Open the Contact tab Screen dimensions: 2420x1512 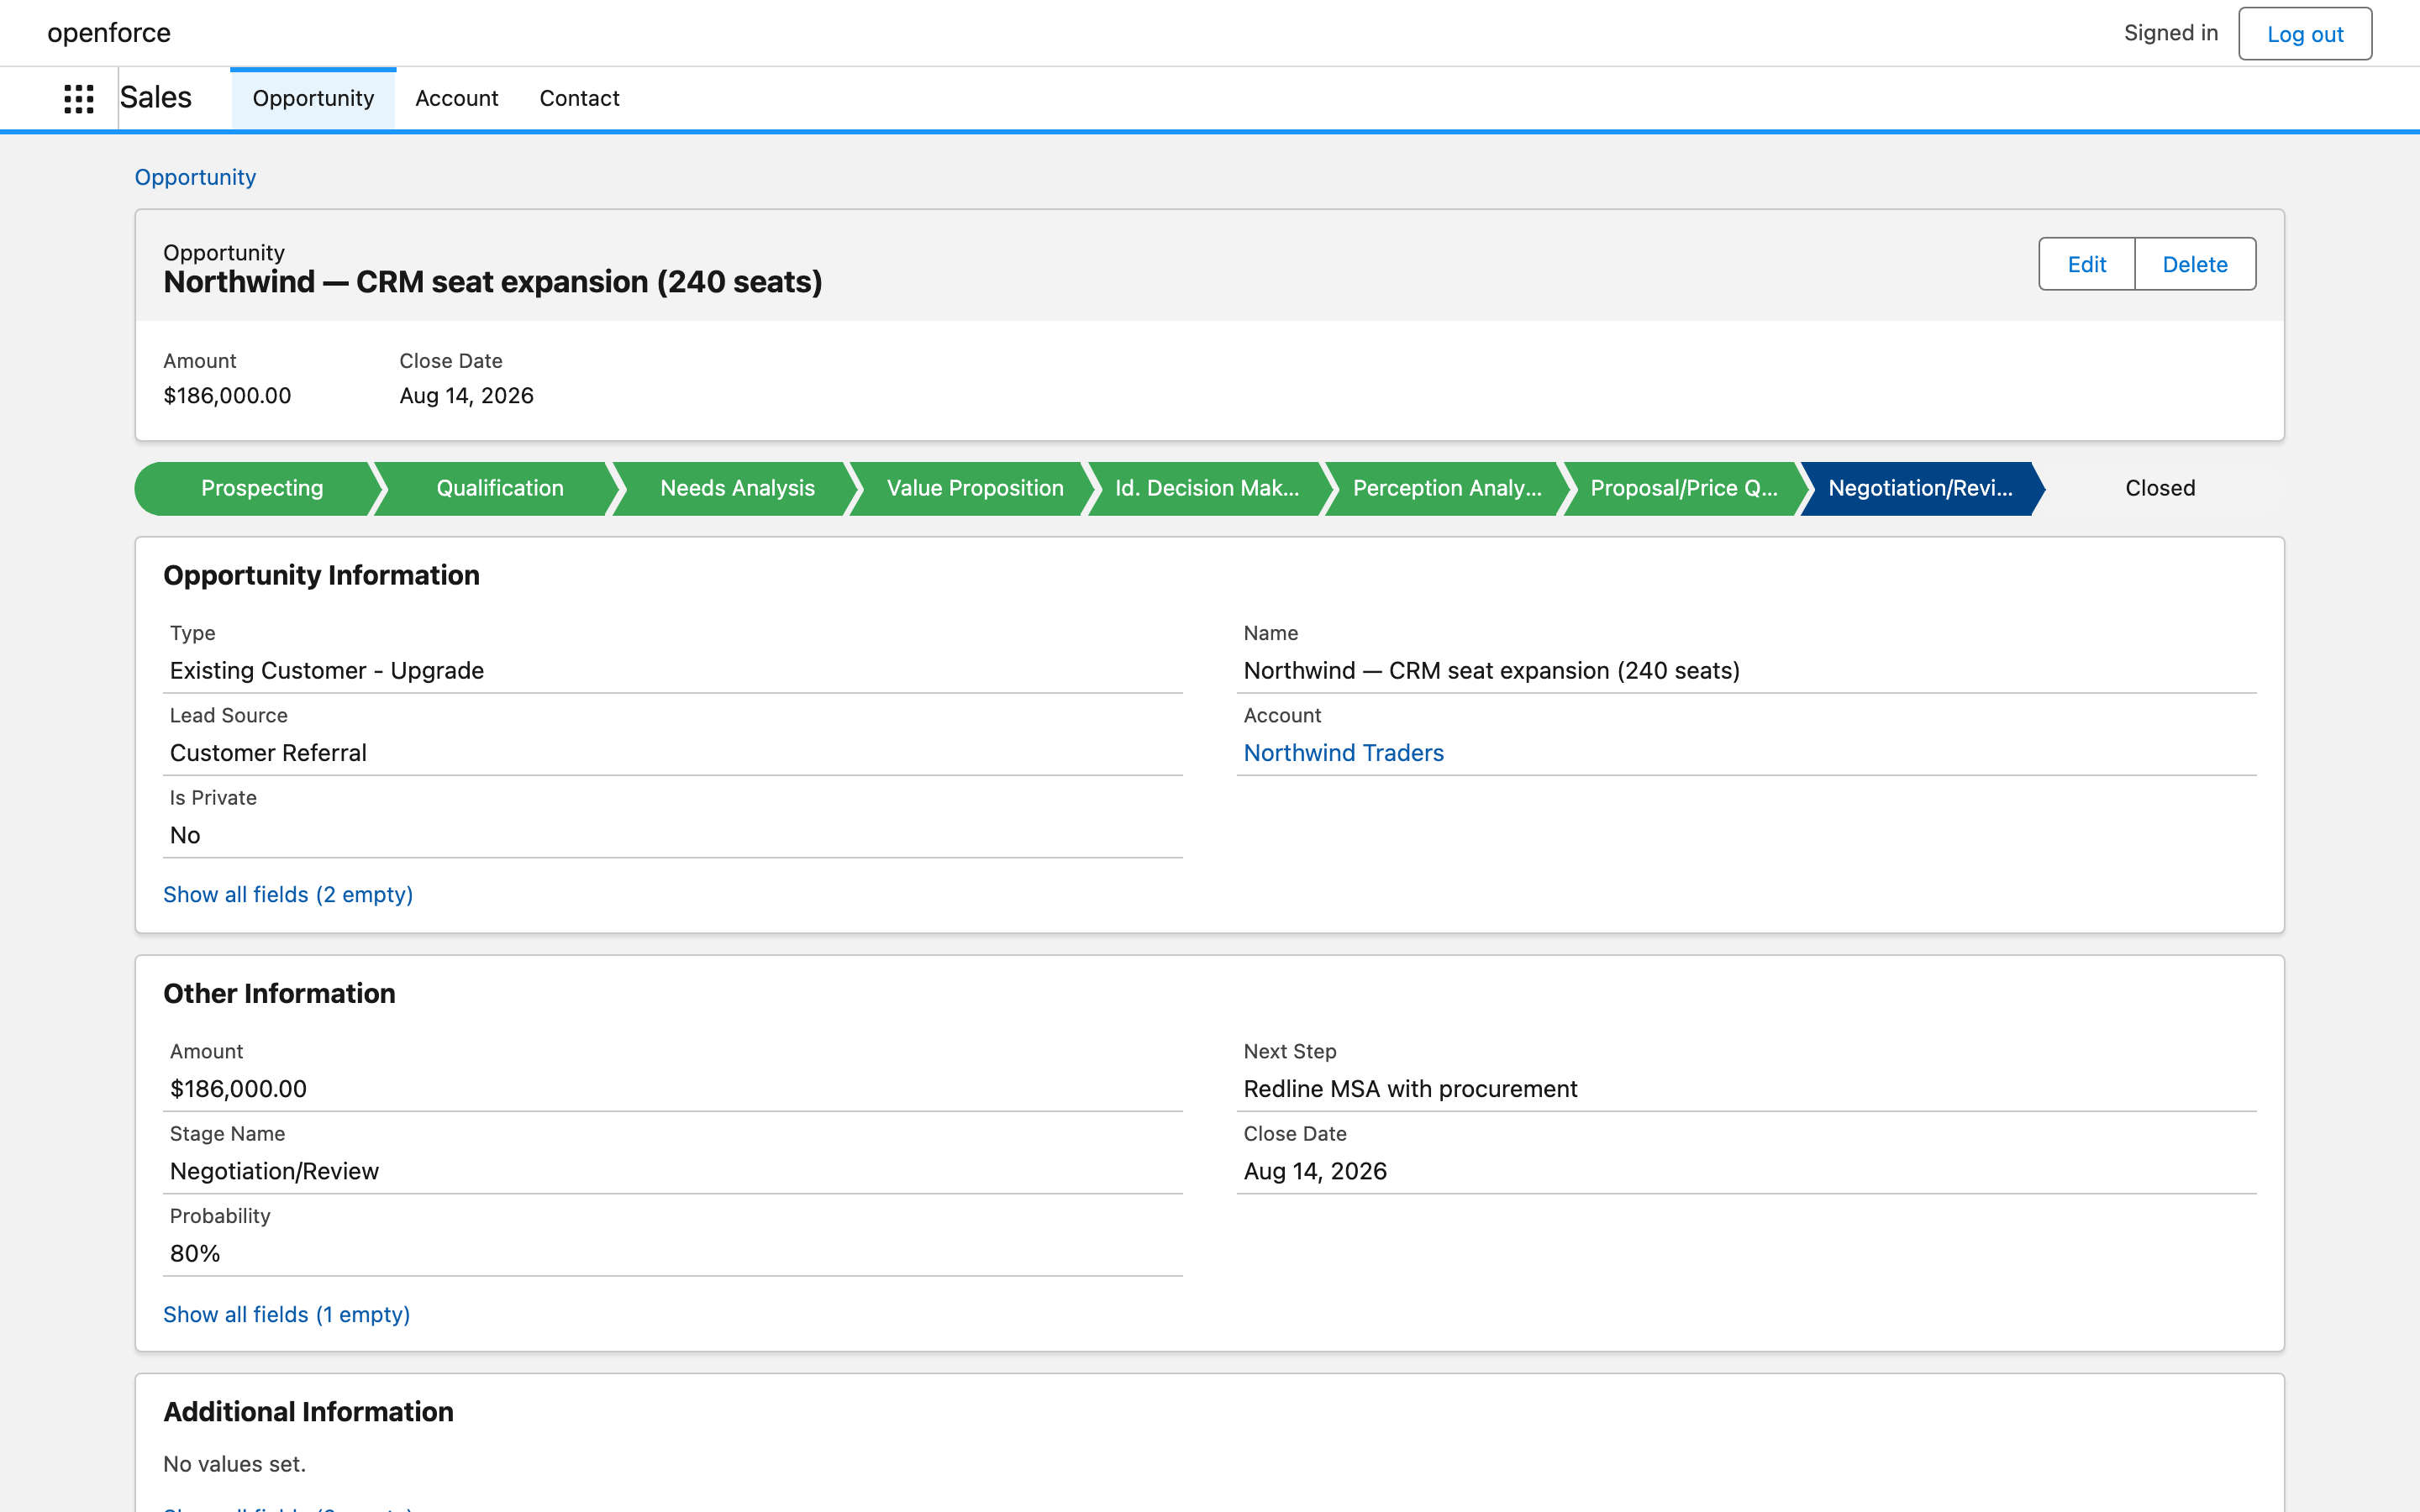coord(579,98)
